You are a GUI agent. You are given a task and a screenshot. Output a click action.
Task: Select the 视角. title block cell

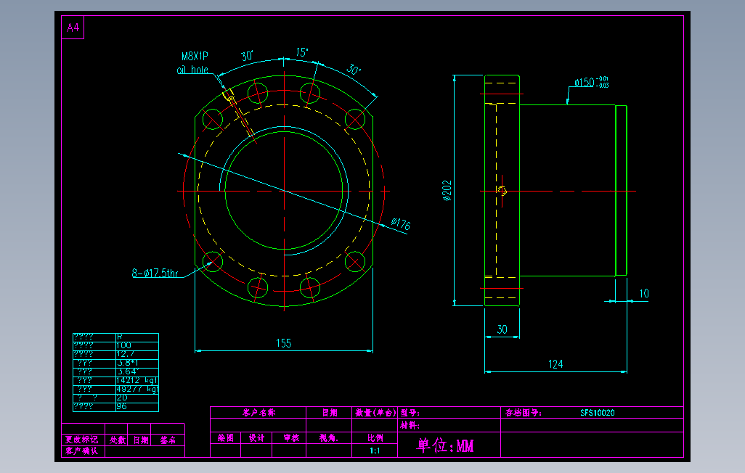pos(328,438)
